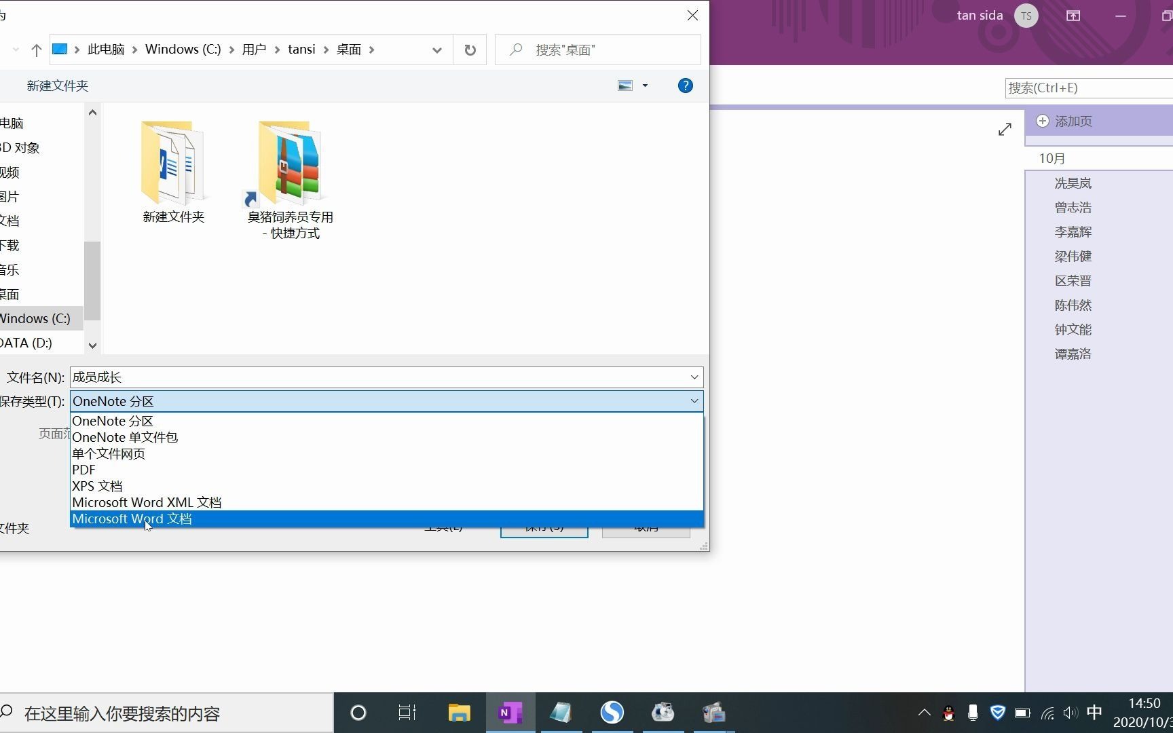Image resolution: width=1173 pixels, height=733 pixels.
Task: Refresh the folder view in the dialog
Action: point(470,50)
